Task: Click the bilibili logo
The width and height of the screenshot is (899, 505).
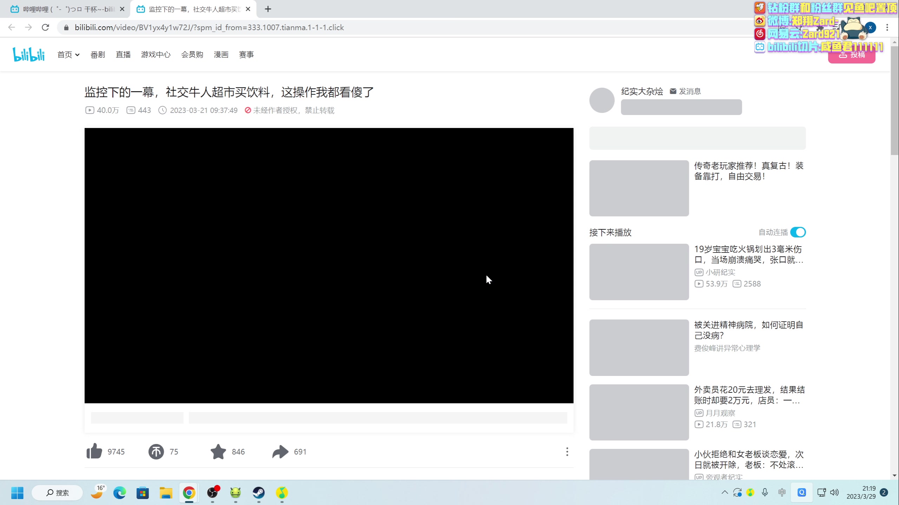Action: click(x=29, y=54)
